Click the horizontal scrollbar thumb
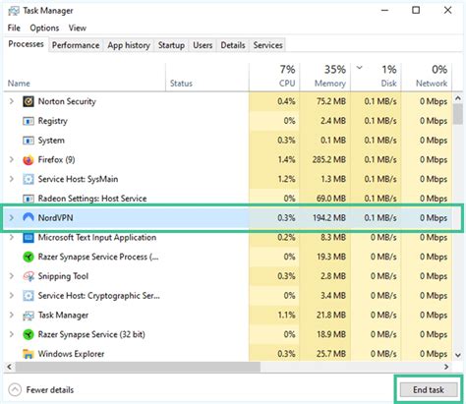The height and width of the screenshot is (404, 466). 138,367
